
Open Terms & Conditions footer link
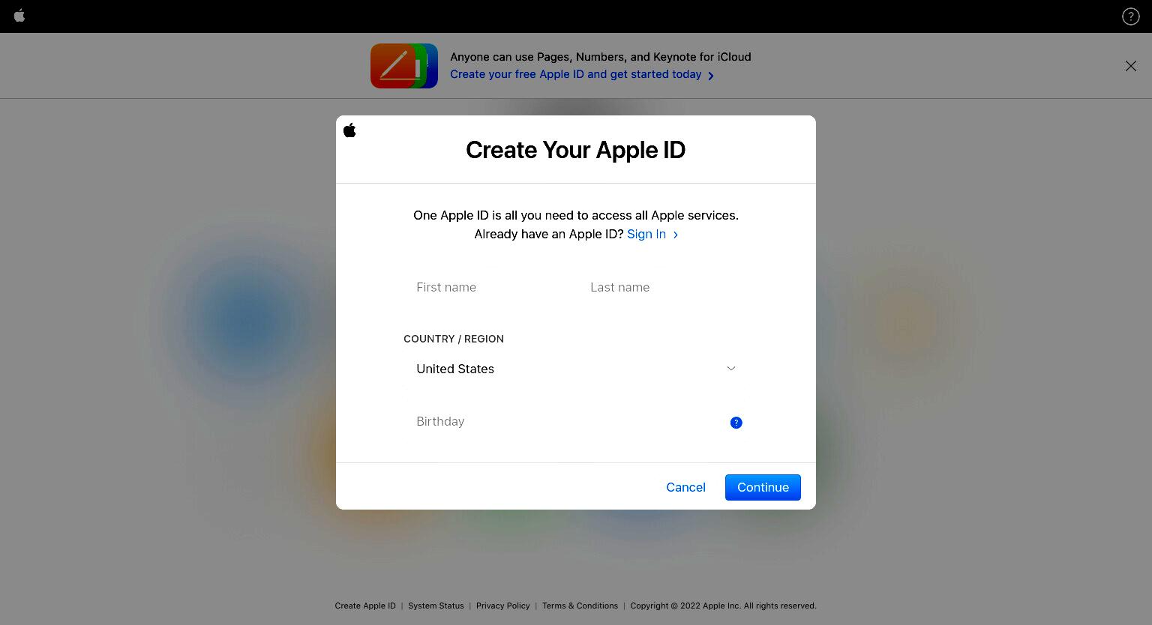pos(580,606)
